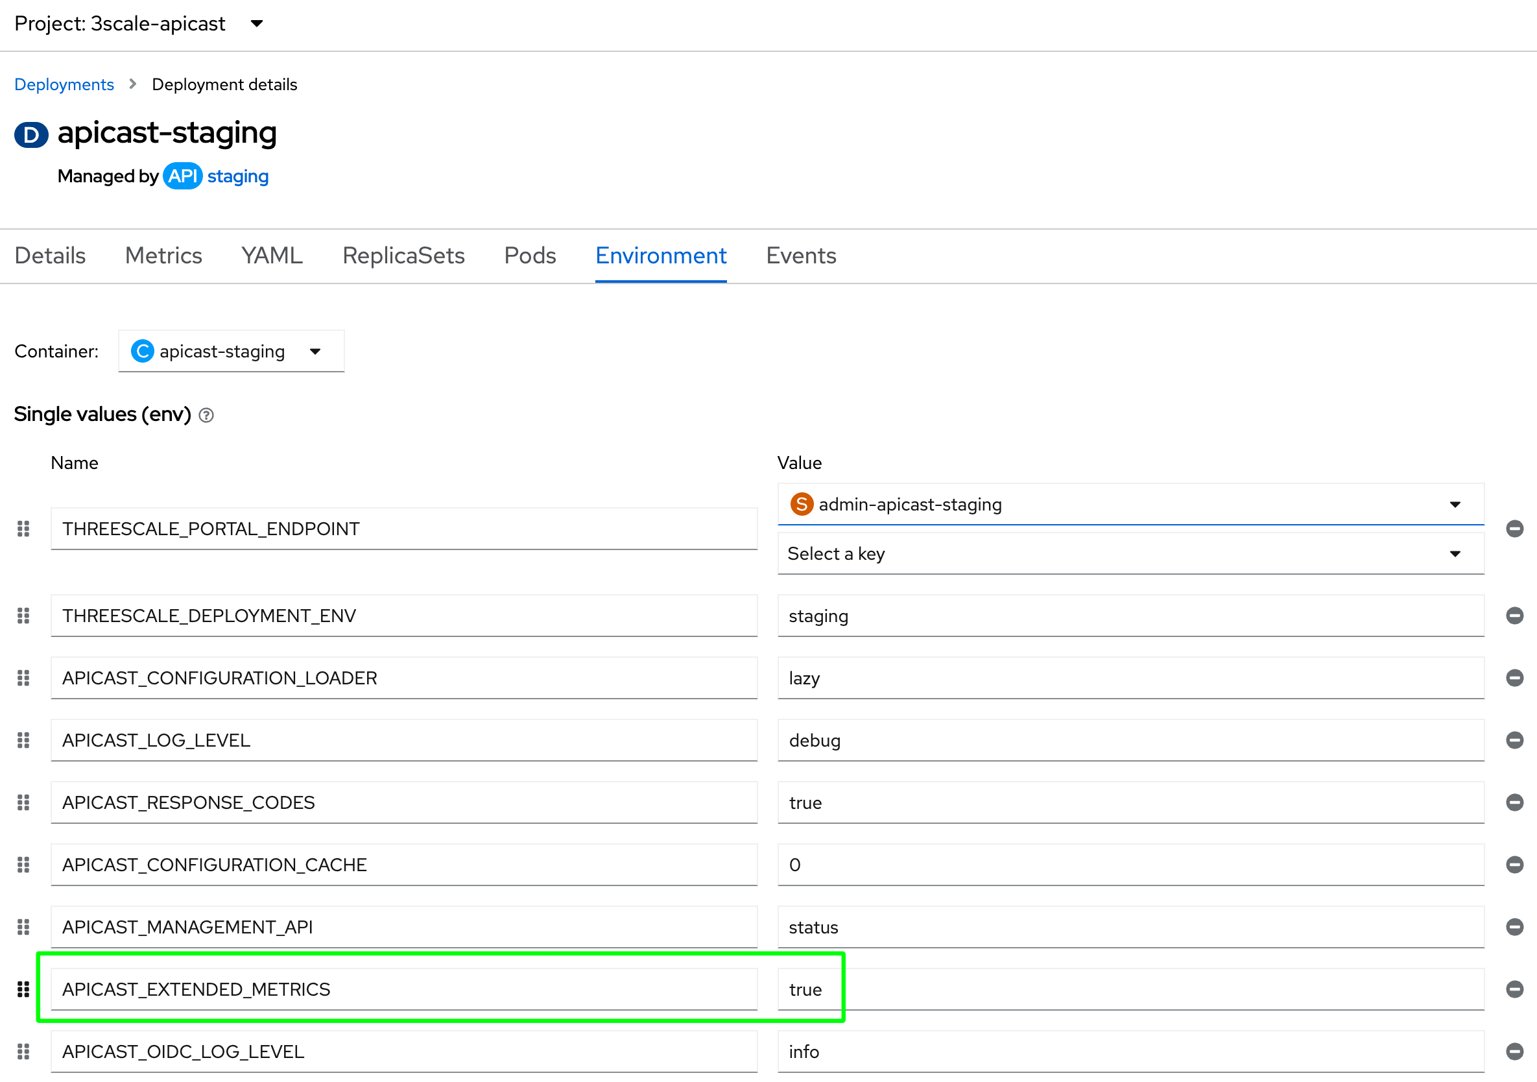Go to Deployments breadcrumb link
1537x1082 pixels.
point(64,84)
